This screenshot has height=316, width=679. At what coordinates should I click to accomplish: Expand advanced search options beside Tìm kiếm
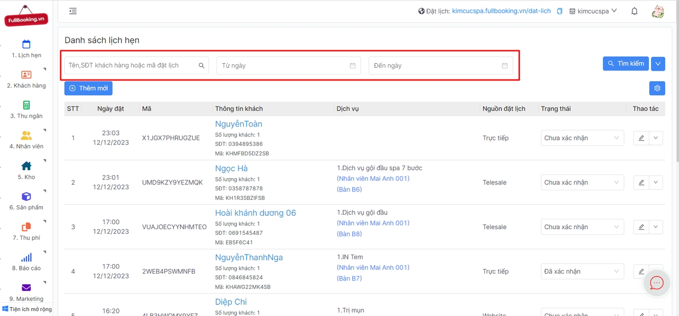pyautogui.click(x=658, y=64)
